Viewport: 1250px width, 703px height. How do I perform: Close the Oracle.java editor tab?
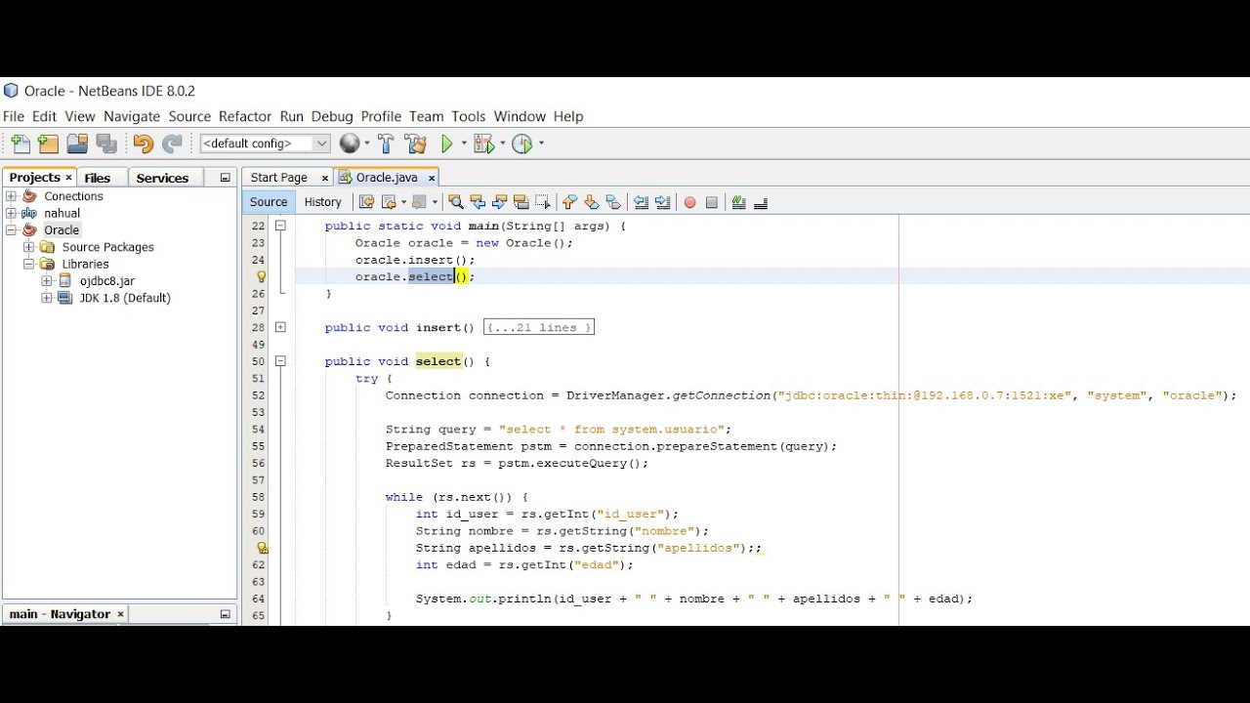pyautogui.click(x=431, y=178)
